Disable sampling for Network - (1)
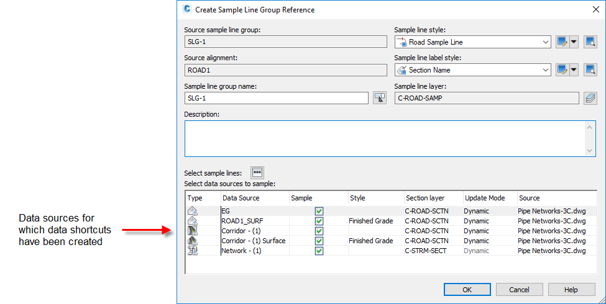 pyautogui.click(x=319, y=251)
